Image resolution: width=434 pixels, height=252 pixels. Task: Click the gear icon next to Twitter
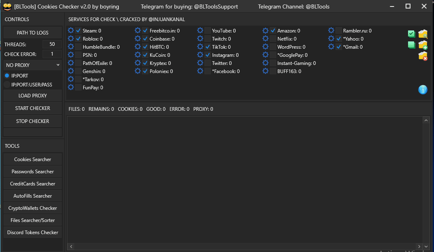tap(200, 63)
